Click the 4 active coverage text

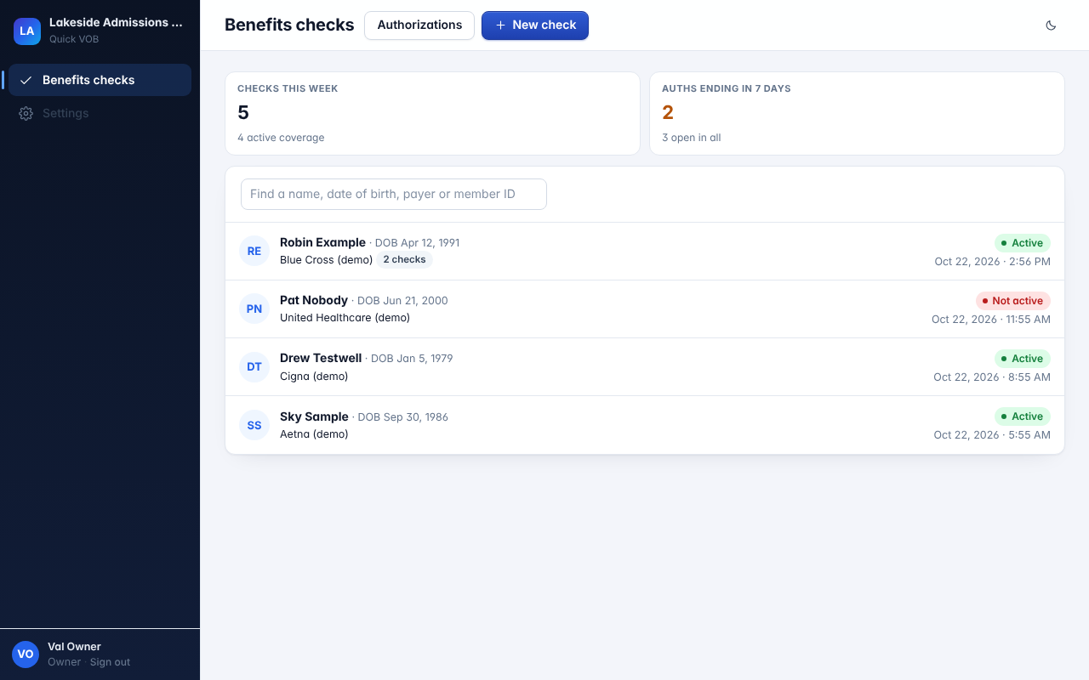(x=281, y=138)
